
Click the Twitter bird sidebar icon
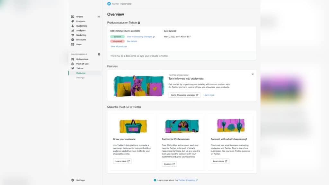pos(73,68)
